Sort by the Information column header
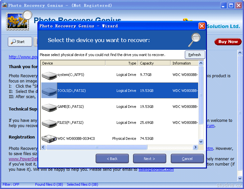 point(184,63)
